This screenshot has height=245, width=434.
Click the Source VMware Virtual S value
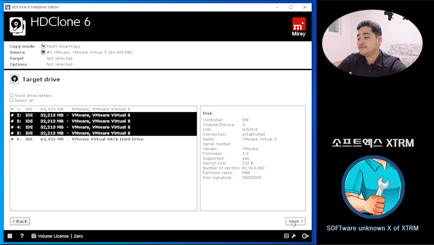pyautogui.click(x=90, y=52)
